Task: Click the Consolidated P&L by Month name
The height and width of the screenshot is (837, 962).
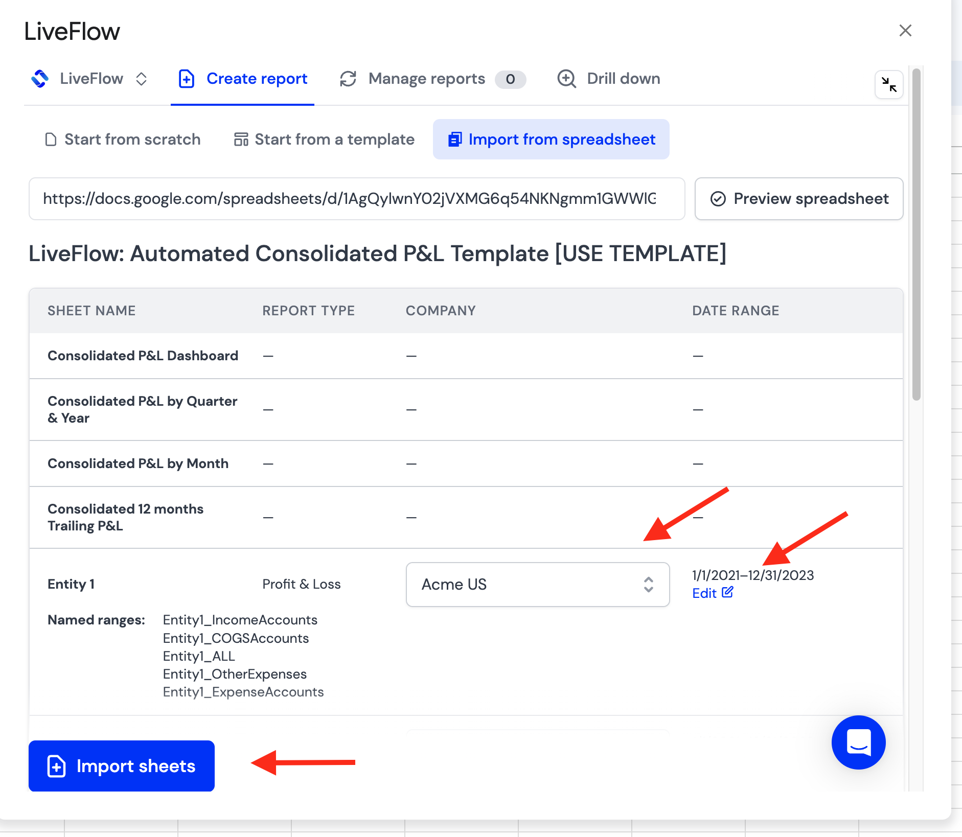Action: coord(138,463)
